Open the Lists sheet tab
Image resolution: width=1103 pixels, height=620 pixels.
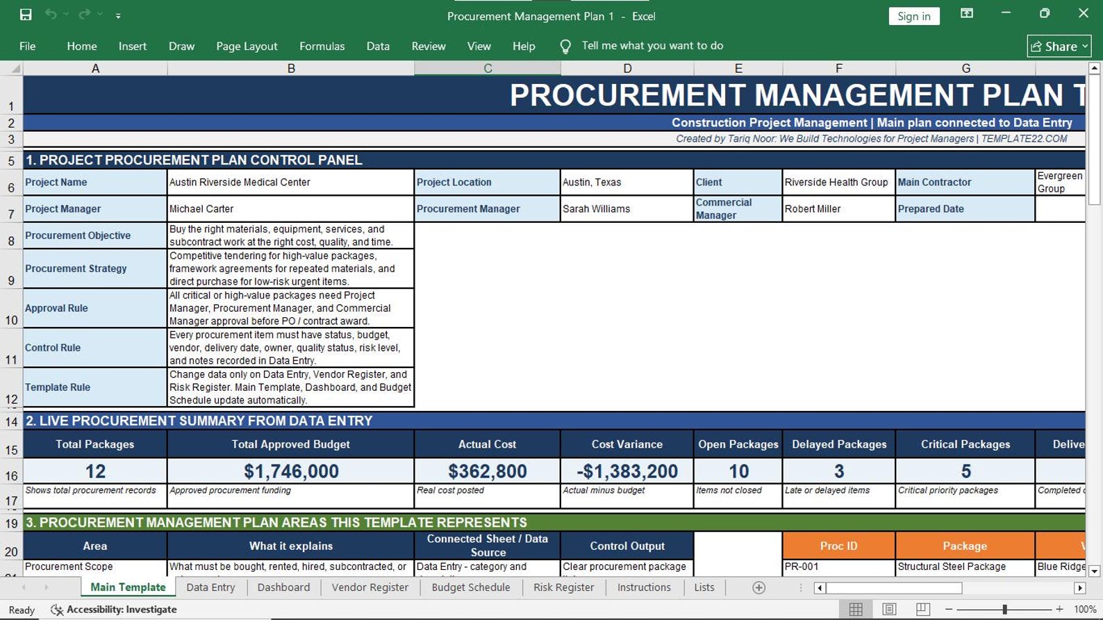pyautogui.click(x=704, y=587)
